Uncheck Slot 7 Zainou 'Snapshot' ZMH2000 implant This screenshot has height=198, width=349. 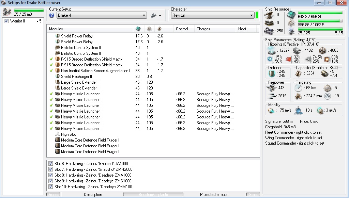tap(50, 169)
